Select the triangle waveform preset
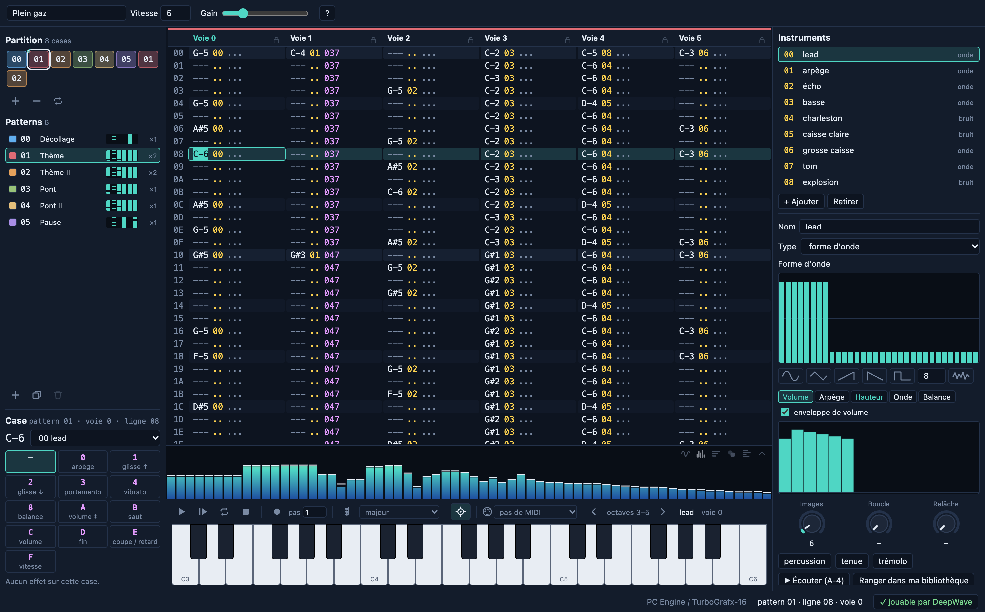 [818, 376]
